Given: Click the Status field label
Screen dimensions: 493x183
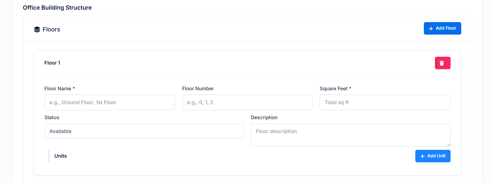Looking at the screenshot, I should (x=52, y=117).
